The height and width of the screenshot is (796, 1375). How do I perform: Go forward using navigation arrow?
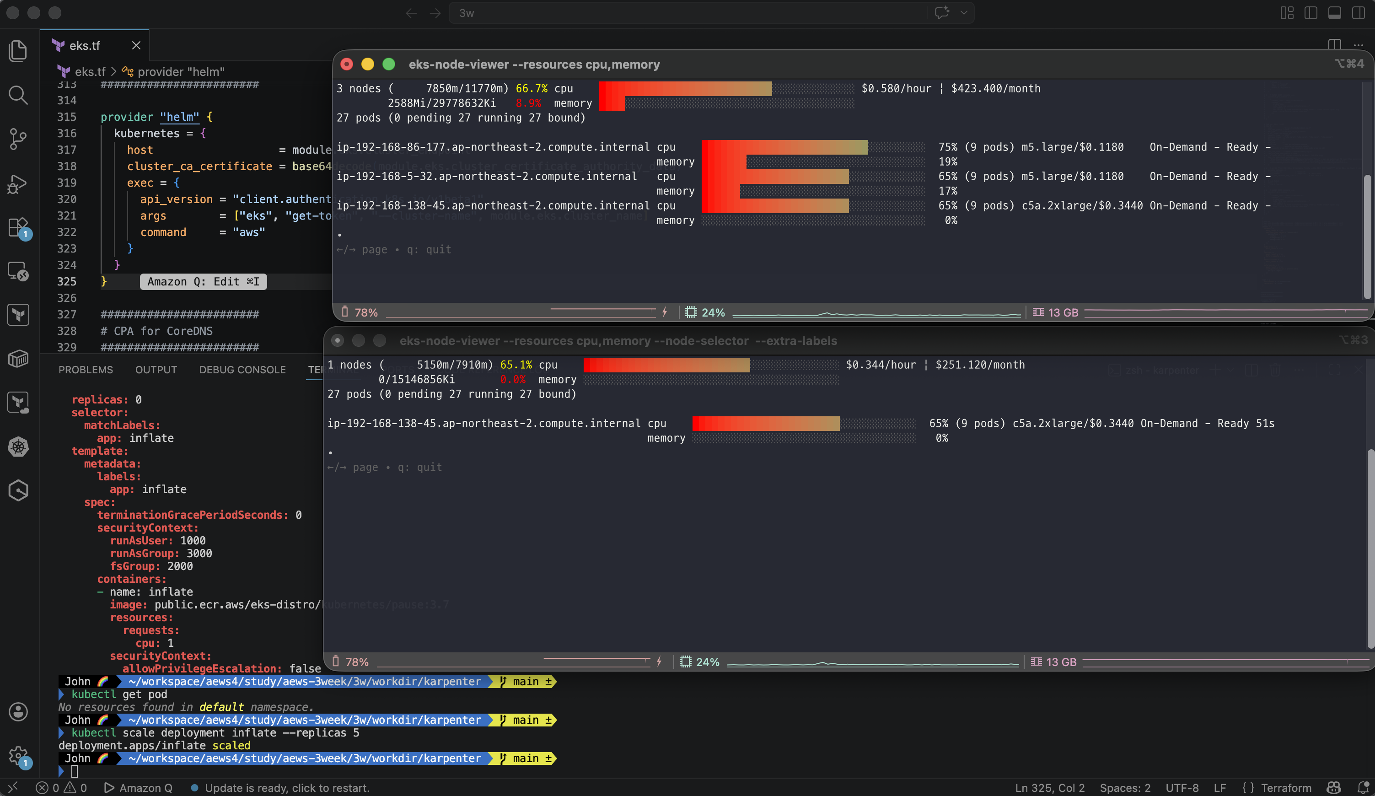pos(435,13)
